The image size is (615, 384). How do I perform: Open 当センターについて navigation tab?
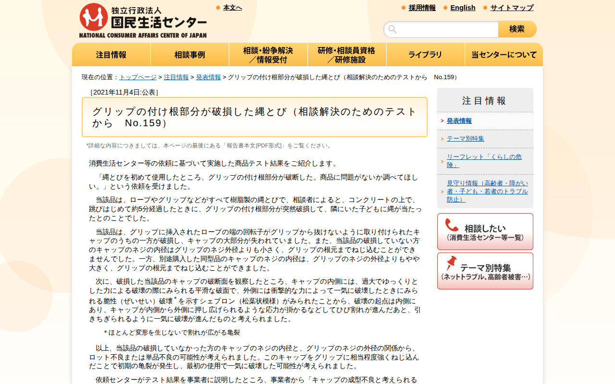coord(504,55)
